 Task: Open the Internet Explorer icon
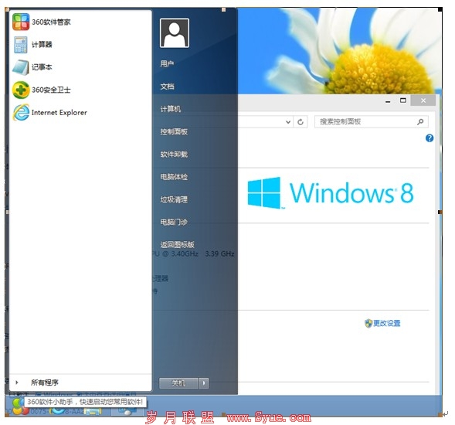[21, 112]
